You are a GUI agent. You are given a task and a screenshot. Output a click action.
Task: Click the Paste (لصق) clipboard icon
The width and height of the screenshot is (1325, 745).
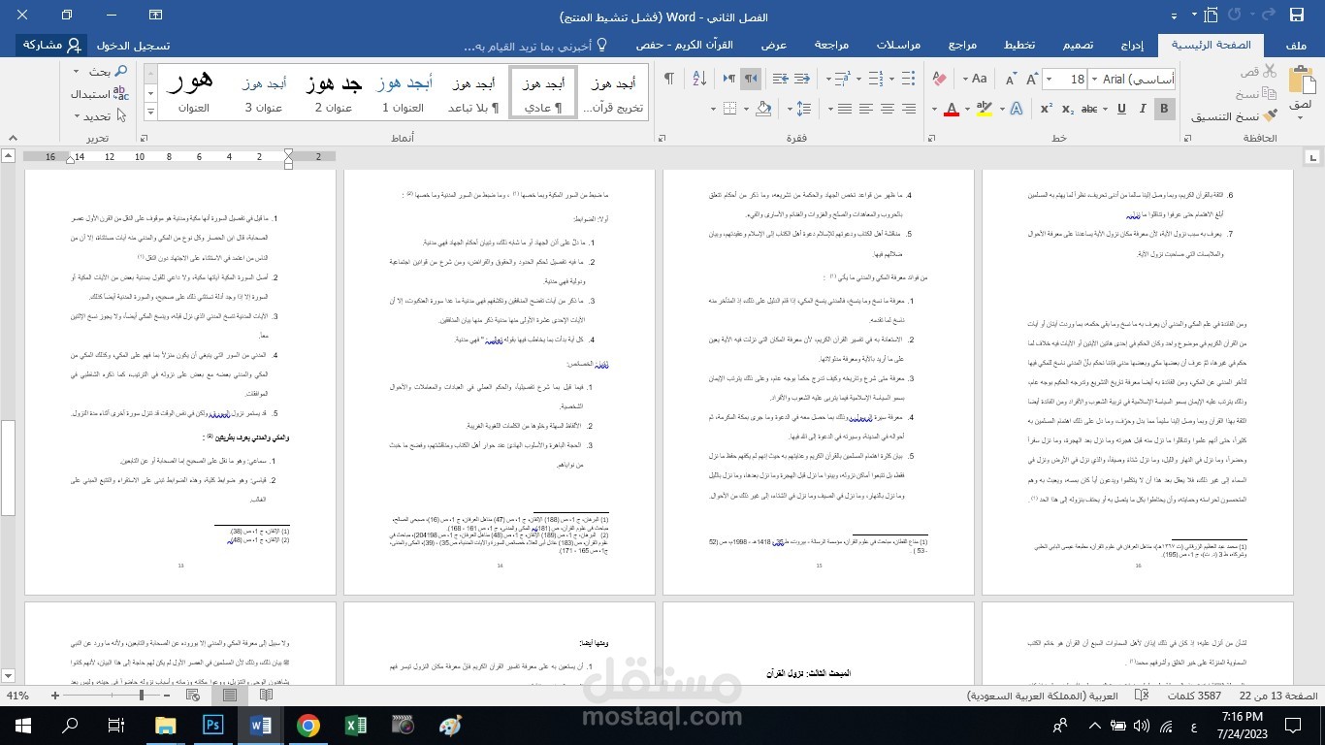tap(1302, 81)
